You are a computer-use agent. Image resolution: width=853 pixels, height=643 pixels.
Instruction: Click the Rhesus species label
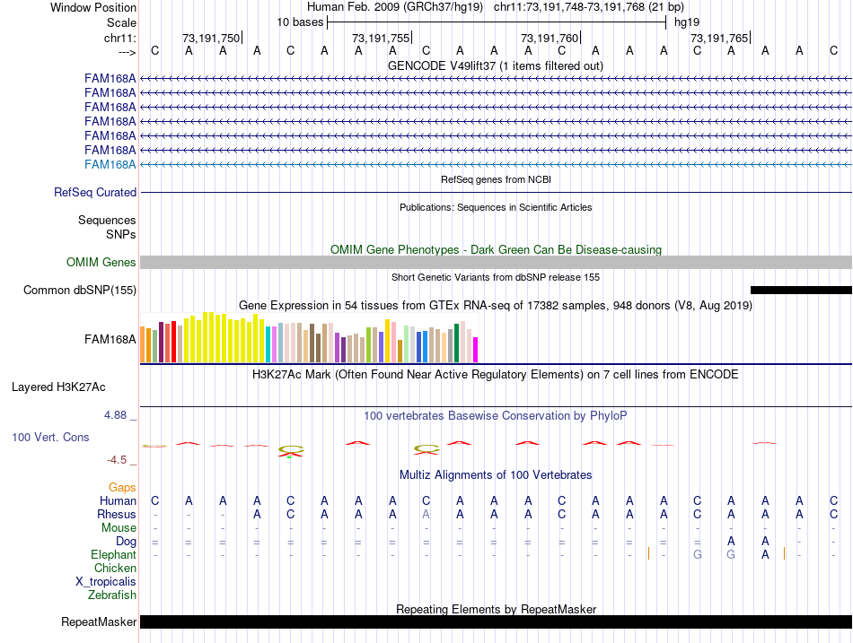point(117,515)
